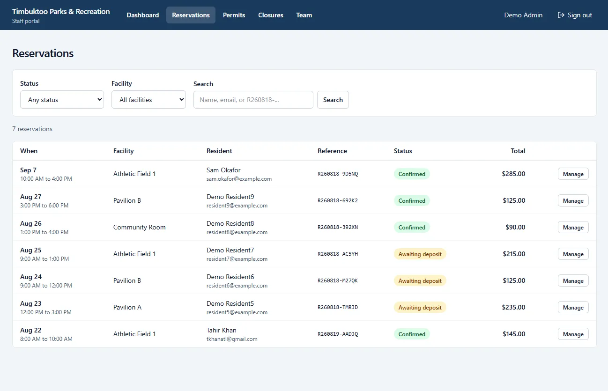The width and height of the screenshot is (608, 391).
Task: Open the Dashboard page
Action: tap(143, 15)
